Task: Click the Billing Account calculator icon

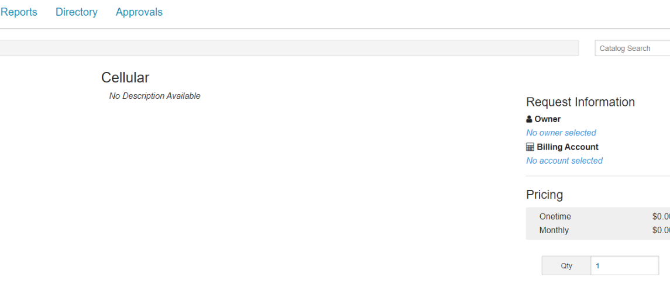Action: click(x=530, y=147)
